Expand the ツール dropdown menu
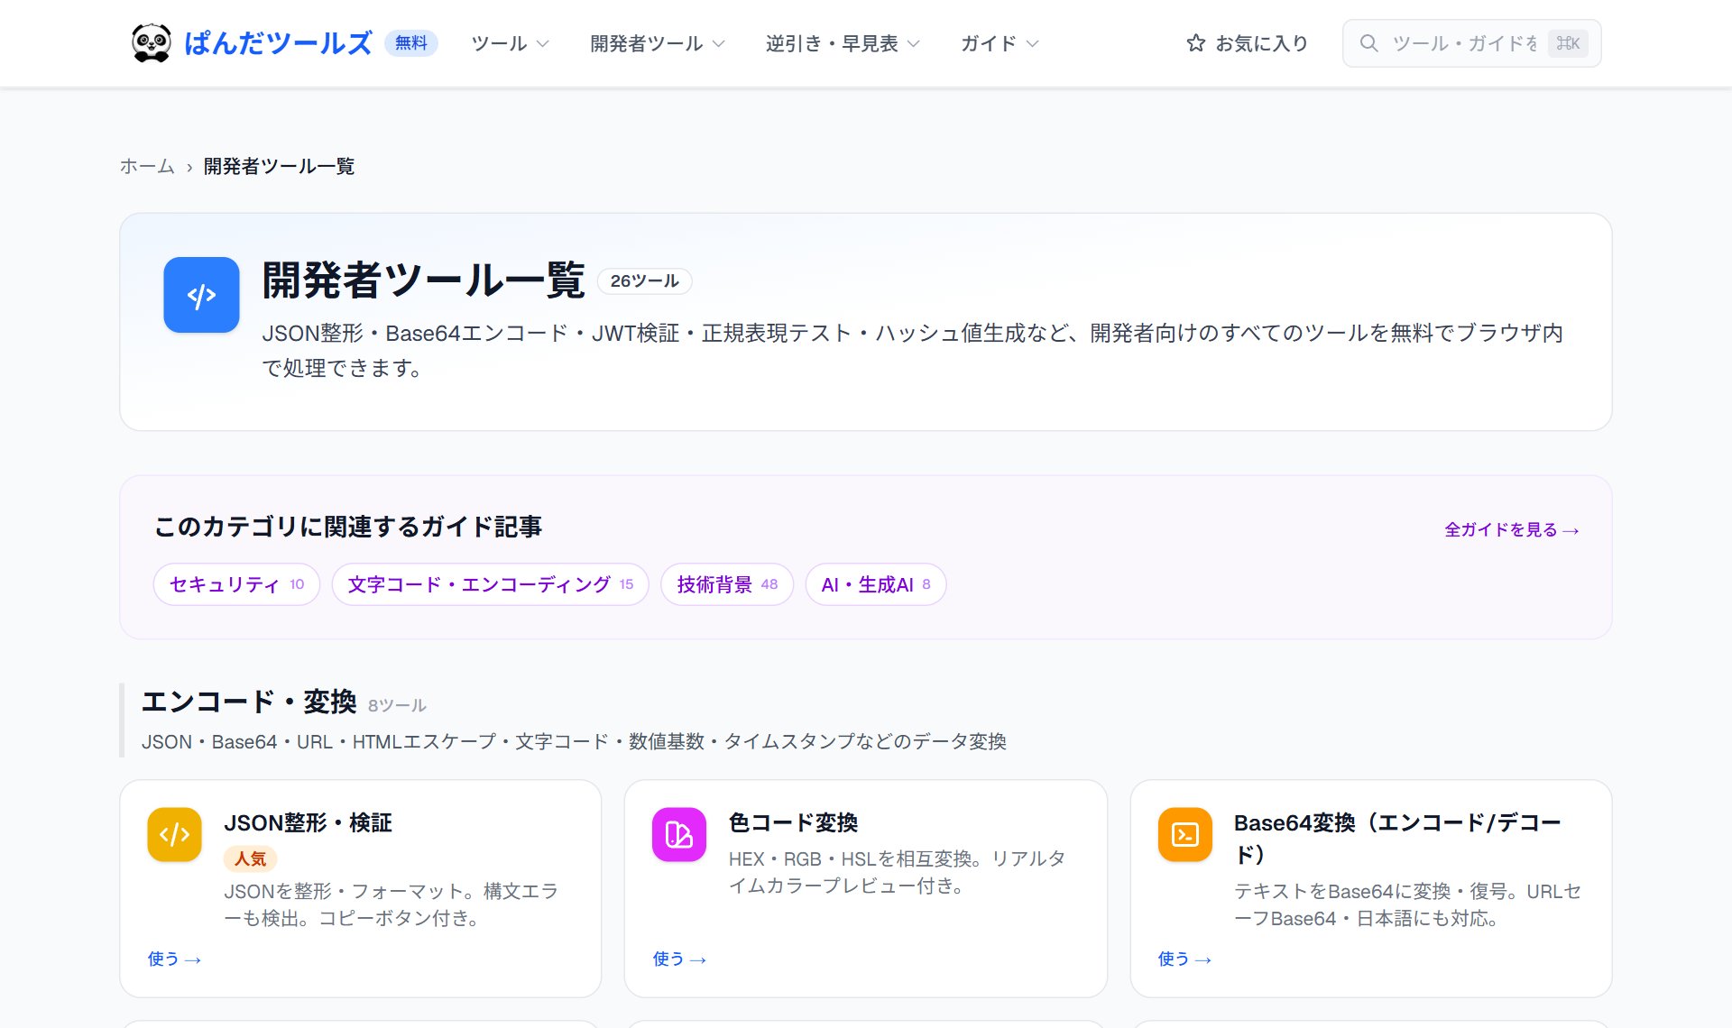The width and height of the screenshot is (1732, 1028). [510, 43]
